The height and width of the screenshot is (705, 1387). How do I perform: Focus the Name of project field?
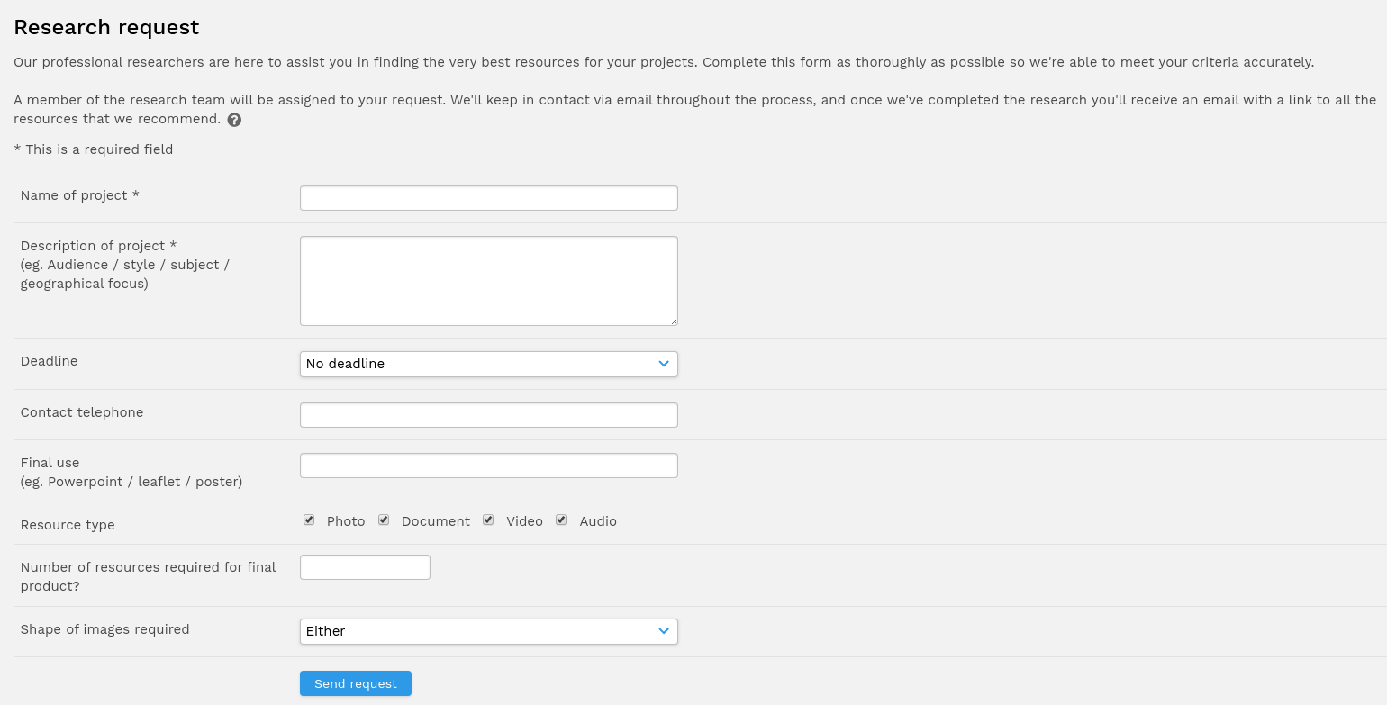coord(488,198)
